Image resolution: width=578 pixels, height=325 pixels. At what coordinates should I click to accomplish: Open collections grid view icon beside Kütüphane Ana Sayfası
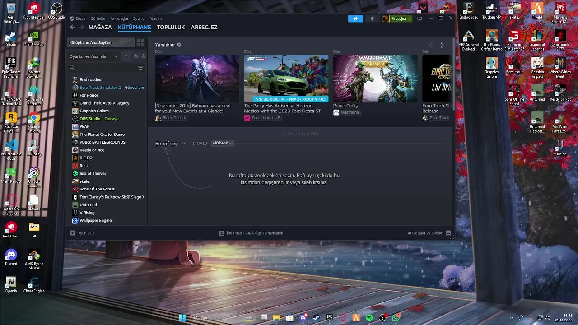point(140,42)
